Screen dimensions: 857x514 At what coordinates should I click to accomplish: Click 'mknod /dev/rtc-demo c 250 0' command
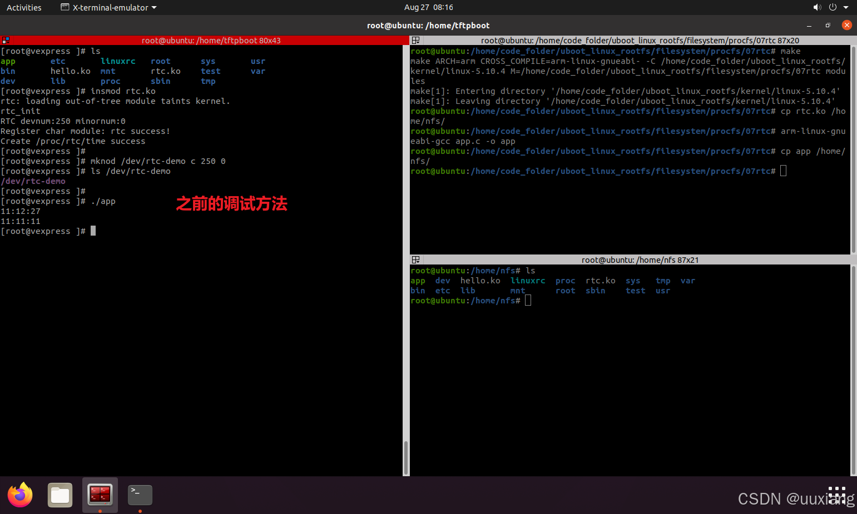pyautogui.click(x=158, y=161)
